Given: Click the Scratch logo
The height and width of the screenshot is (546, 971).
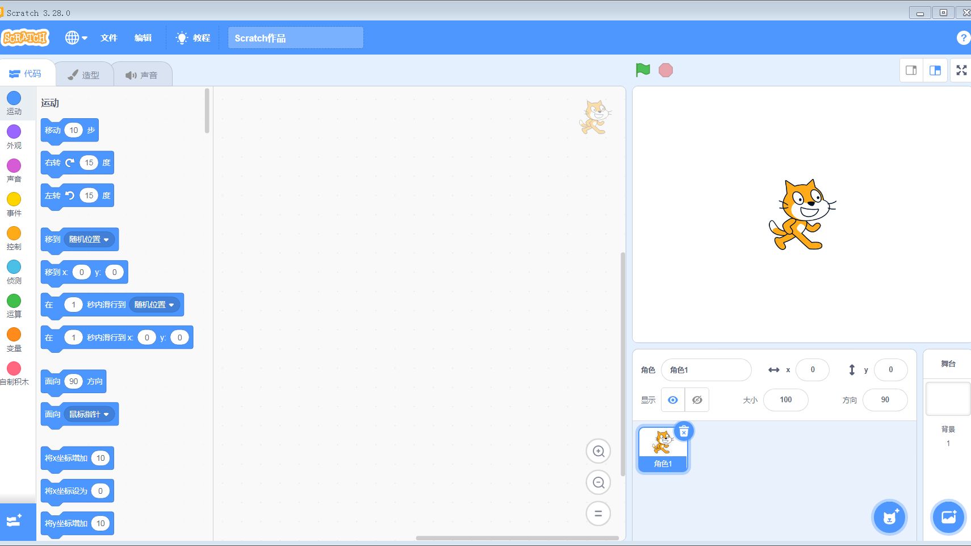Looking at the screenshot, I should point(26,37).
